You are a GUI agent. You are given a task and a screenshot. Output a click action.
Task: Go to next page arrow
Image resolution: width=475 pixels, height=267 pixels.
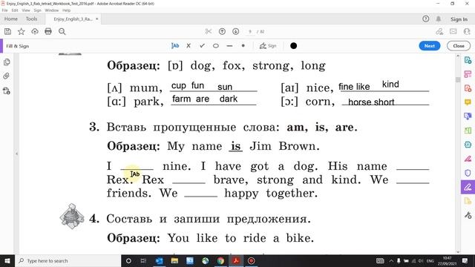point(236,31)
